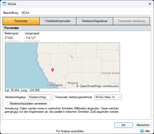Click United States label on map
154x134 pixels.
(111, 73)
